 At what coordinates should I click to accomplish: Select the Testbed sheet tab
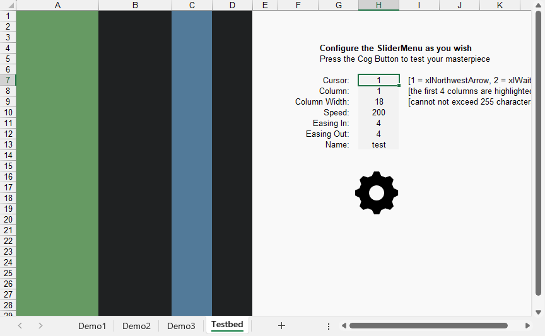pyautogui.click(x=227, y=325)
